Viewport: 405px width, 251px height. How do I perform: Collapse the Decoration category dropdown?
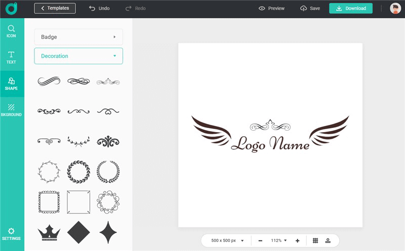tap(78, 56)
